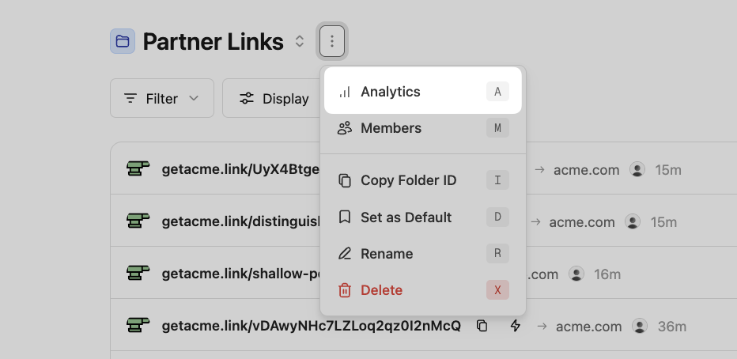Screen dimensions: 737x359
Task: Click the X shortcut badge next to Delete
Action: (497, 290)
